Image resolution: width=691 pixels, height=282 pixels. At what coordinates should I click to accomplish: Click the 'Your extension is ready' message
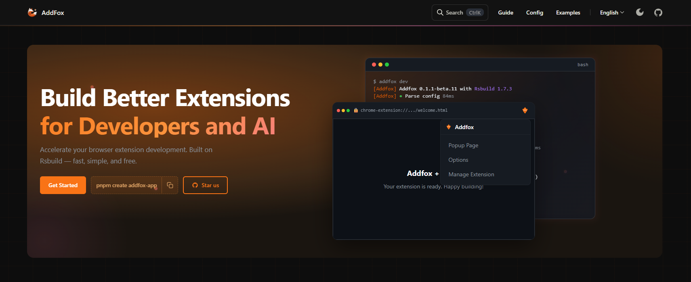pyautogui.click(x=433, y=186)
